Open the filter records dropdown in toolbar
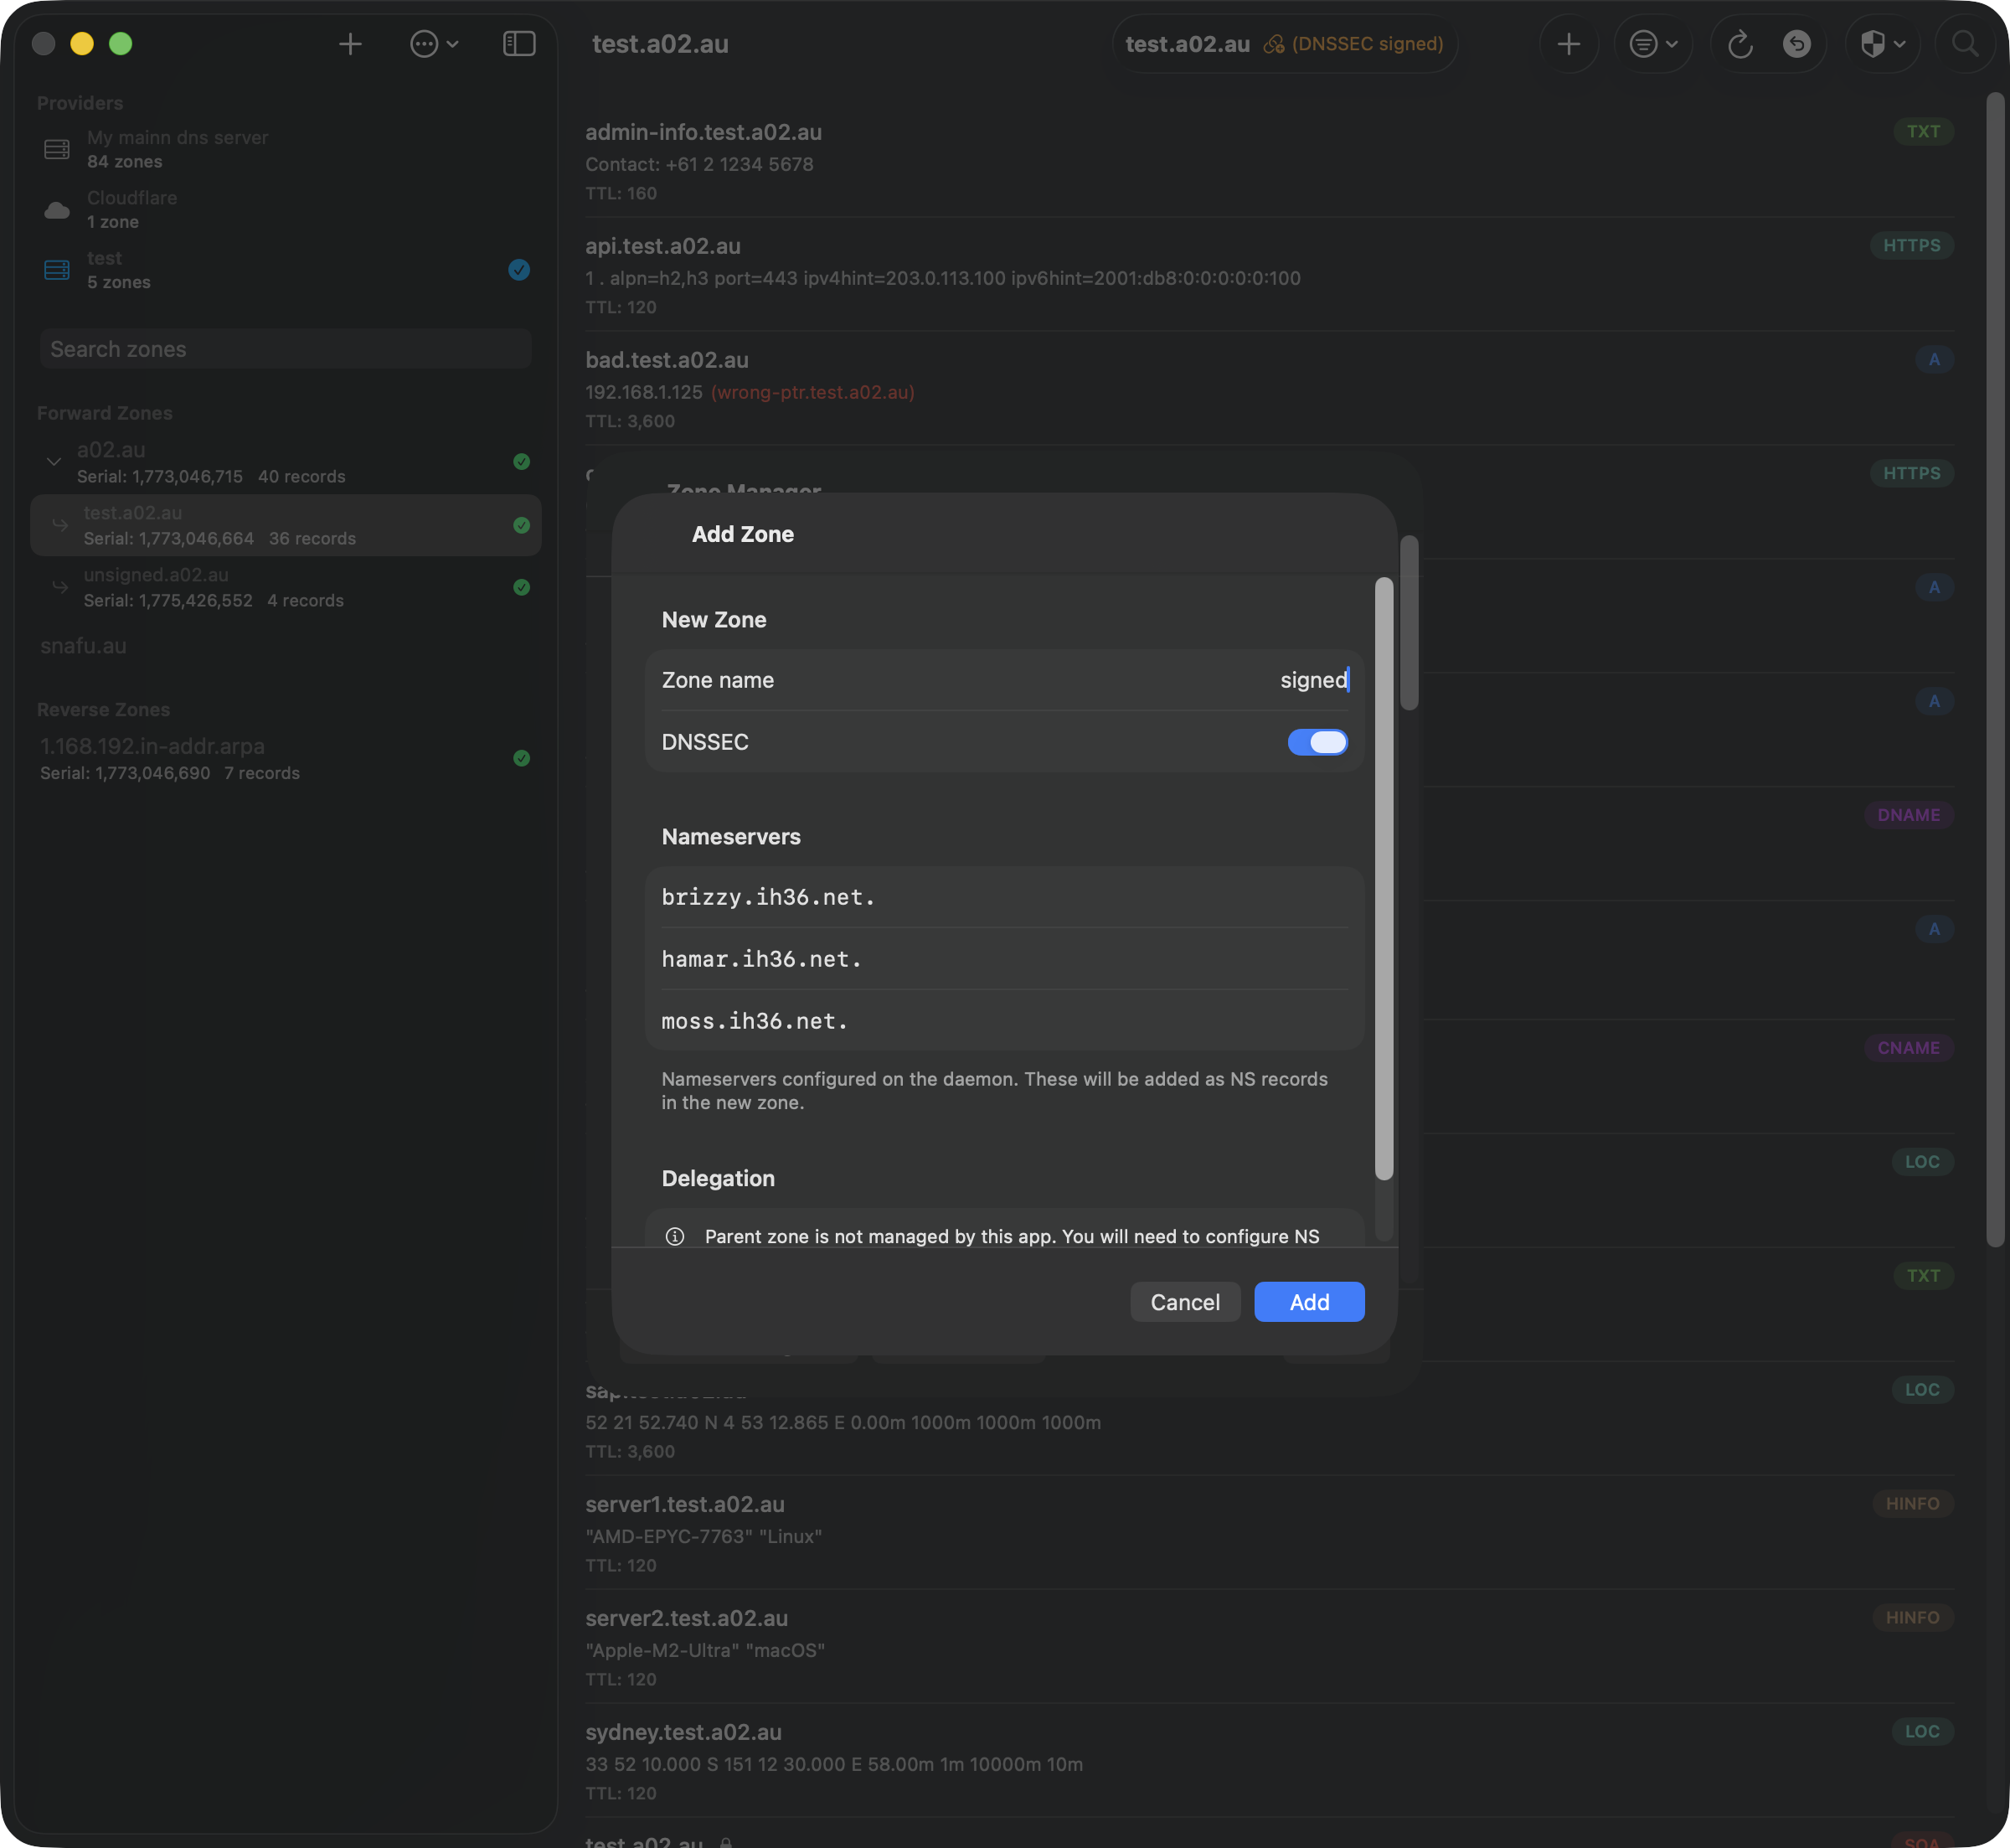Viewport: 2010px width, 1848px height. 1652,44
